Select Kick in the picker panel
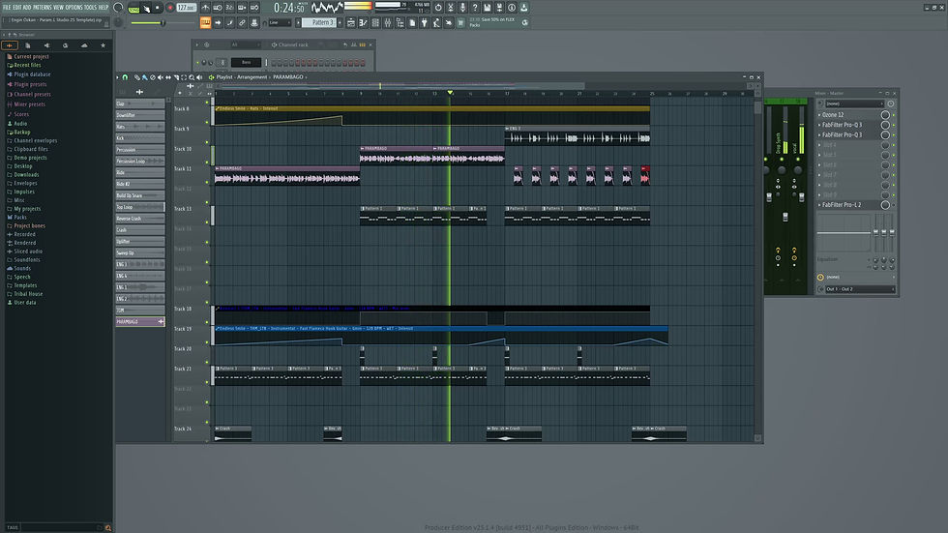This screenshot has width=948, height=533. tap(139, 137)
